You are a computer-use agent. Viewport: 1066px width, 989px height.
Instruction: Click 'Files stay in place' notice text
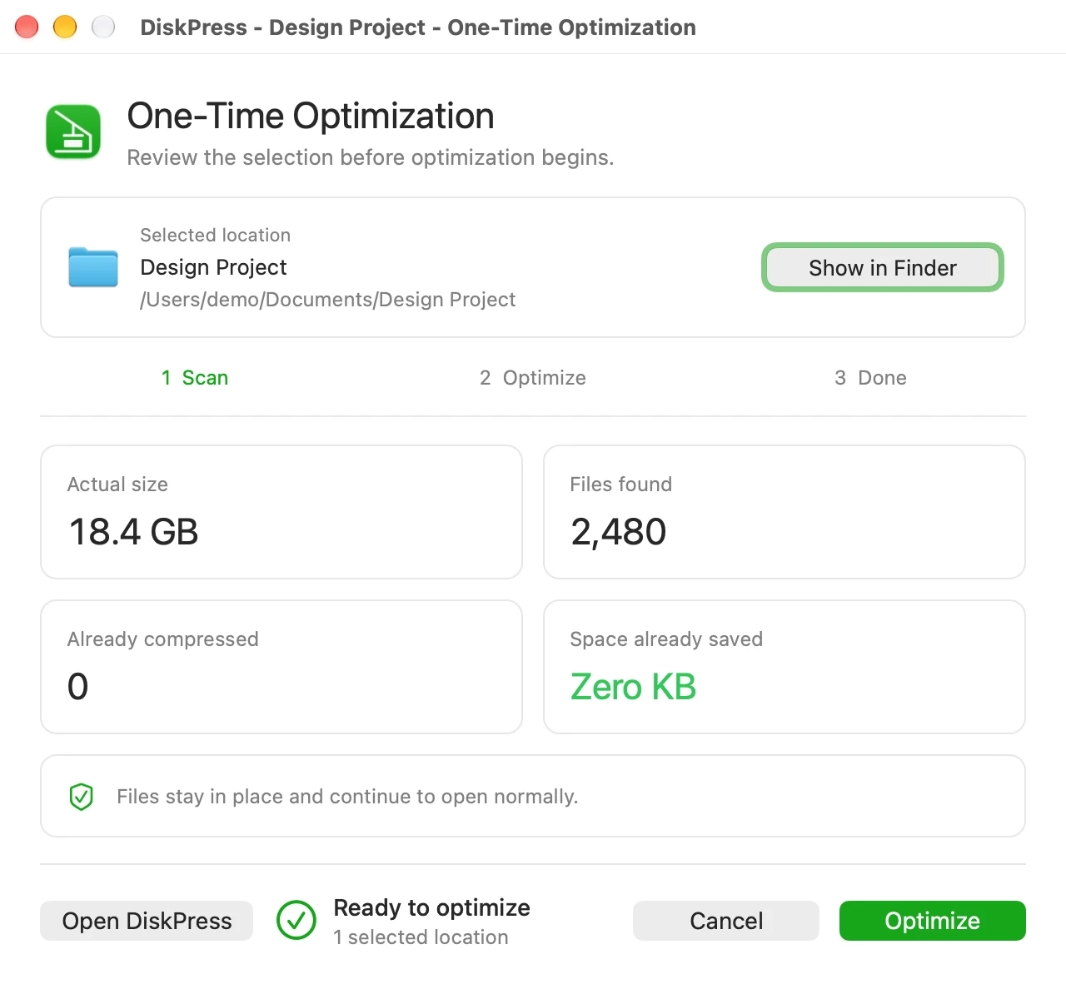pos(347,797)
